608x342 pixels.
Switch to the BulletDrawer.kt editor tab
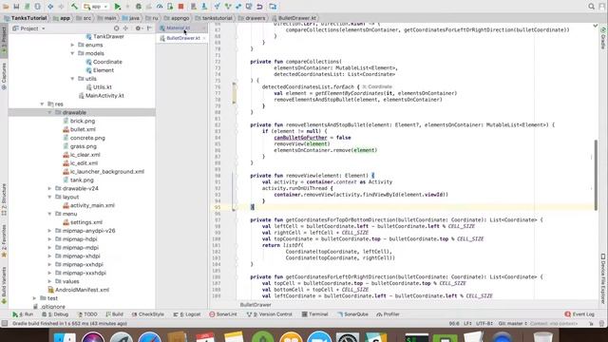click(182, 38)
